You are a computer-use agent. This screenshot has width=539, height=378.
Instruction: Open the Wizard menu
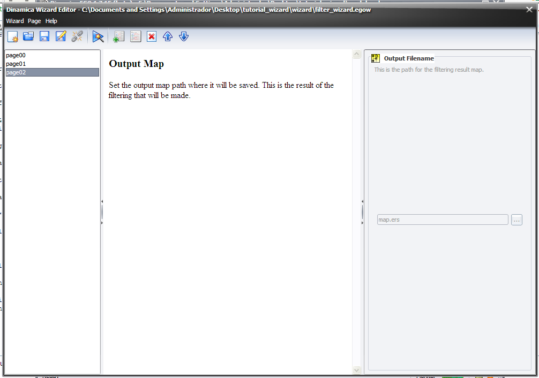coord(15,21)
